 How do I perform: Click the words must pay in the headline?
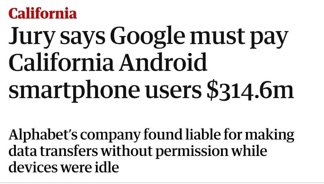pos(239,37)
